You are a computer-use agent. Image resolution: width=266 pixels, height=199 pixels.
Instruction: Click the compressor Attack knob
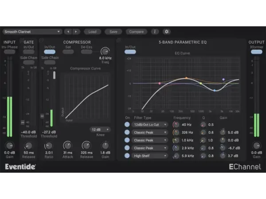coord(67,145)
